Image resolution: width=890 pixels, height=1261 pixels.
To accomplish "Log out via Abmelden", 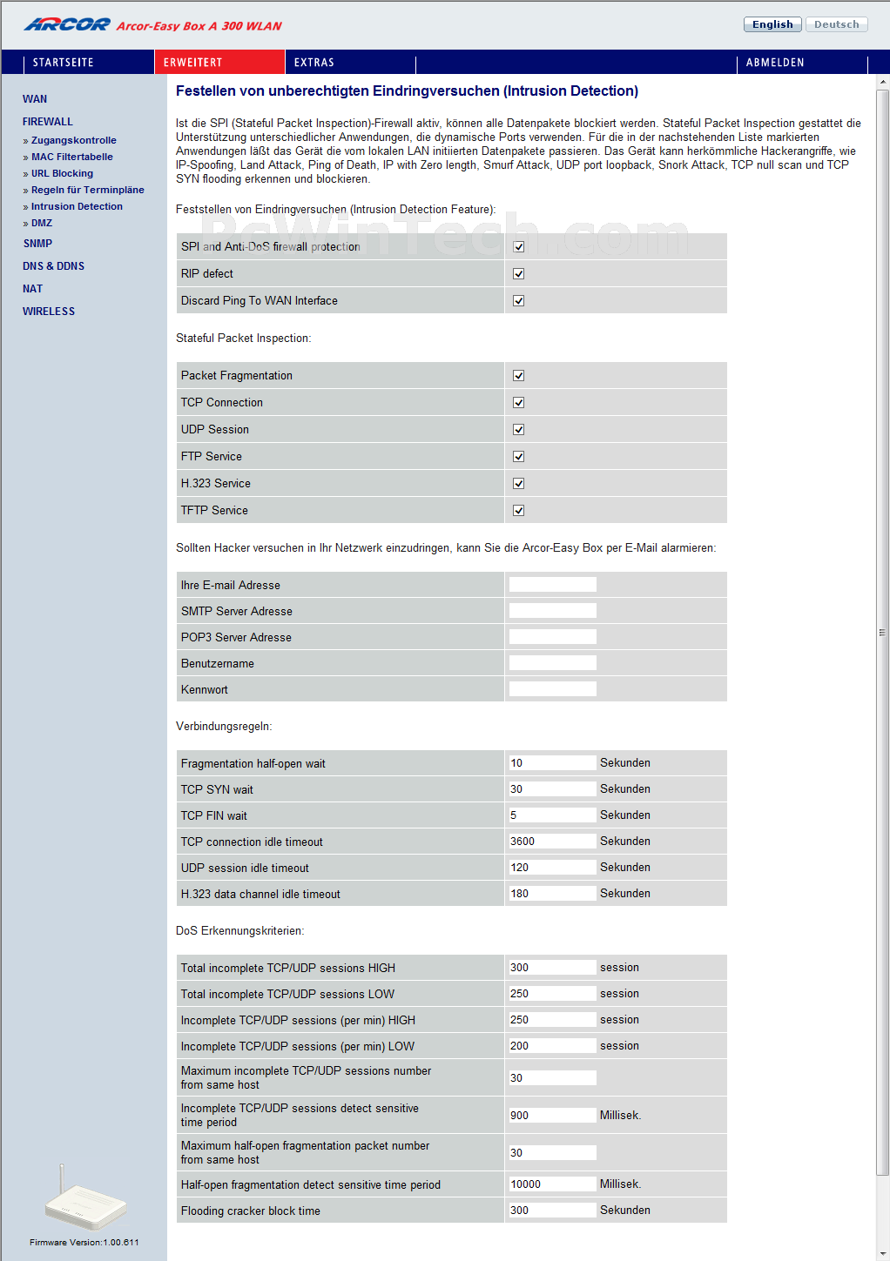I will tap(774, 63).
